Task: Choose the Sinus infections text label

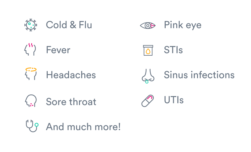Action: (x=199, y=75)
